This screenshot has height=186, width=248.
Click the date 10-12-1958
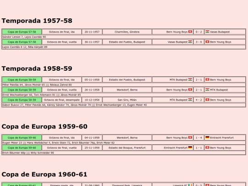pyautogui.click(x=92, y=100)
